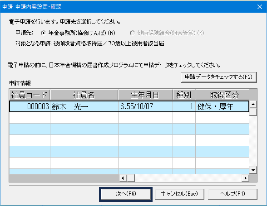Click 種別 column header
Screen dimensions: 267x206
tap(184, 95)
